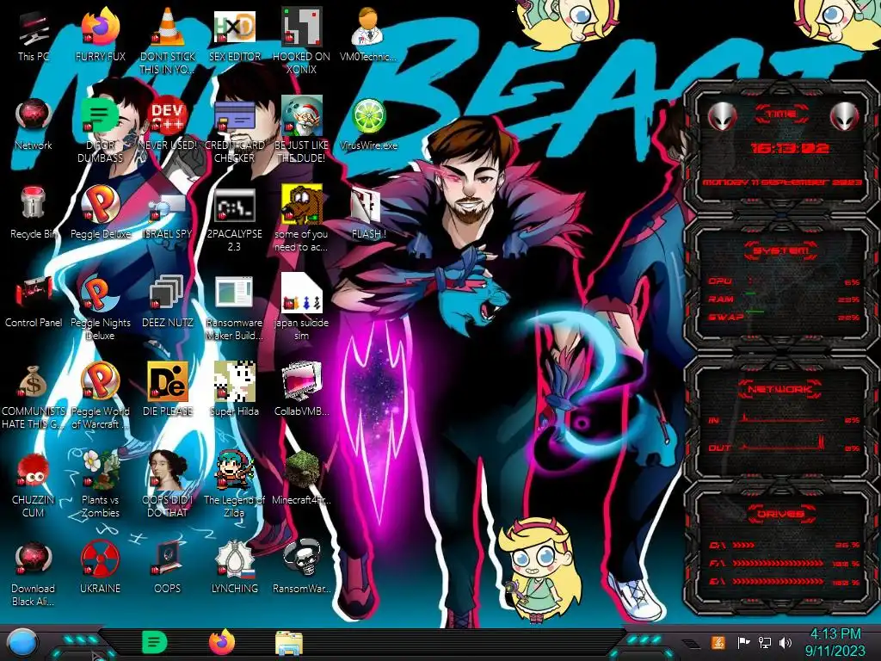Screen dimensions: 881x661
Task: Click the CPU usage row in gadget
Action: pyautogui.click(x=784, y=281)
